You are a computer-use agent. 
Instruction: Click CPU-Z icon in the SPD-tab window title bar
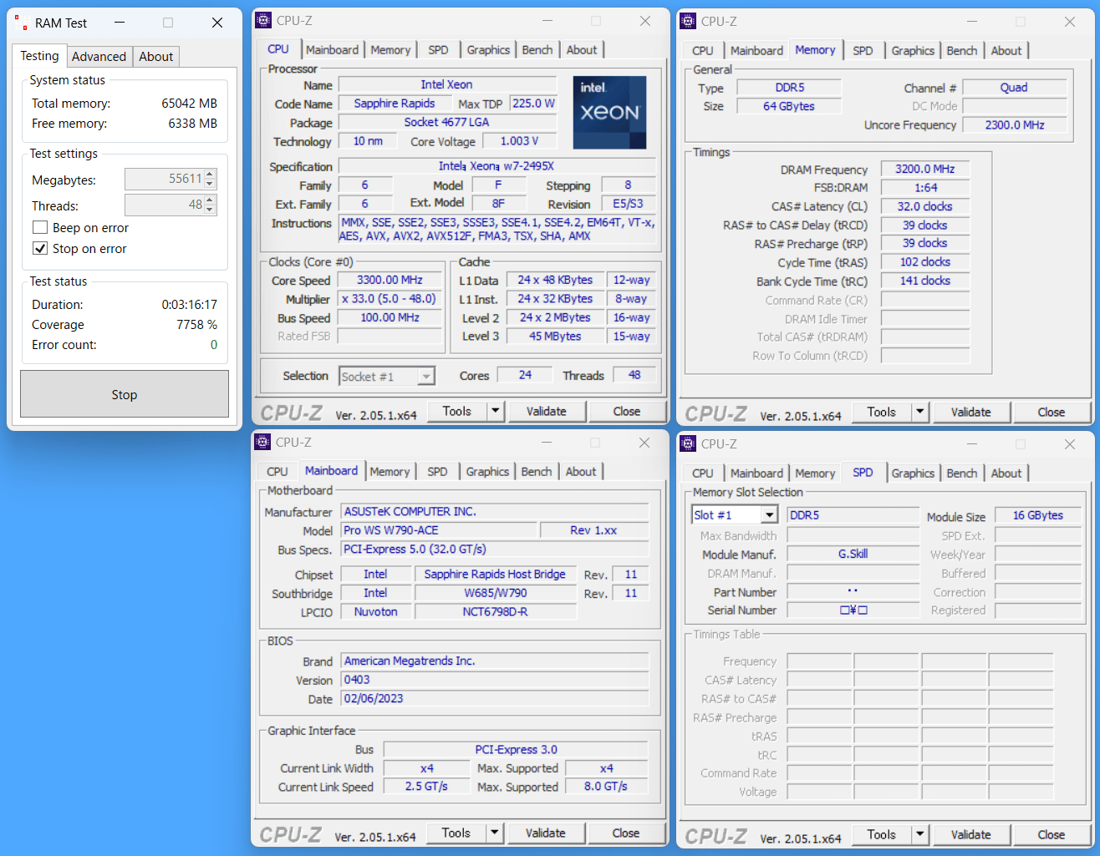(x=688, y=444)
